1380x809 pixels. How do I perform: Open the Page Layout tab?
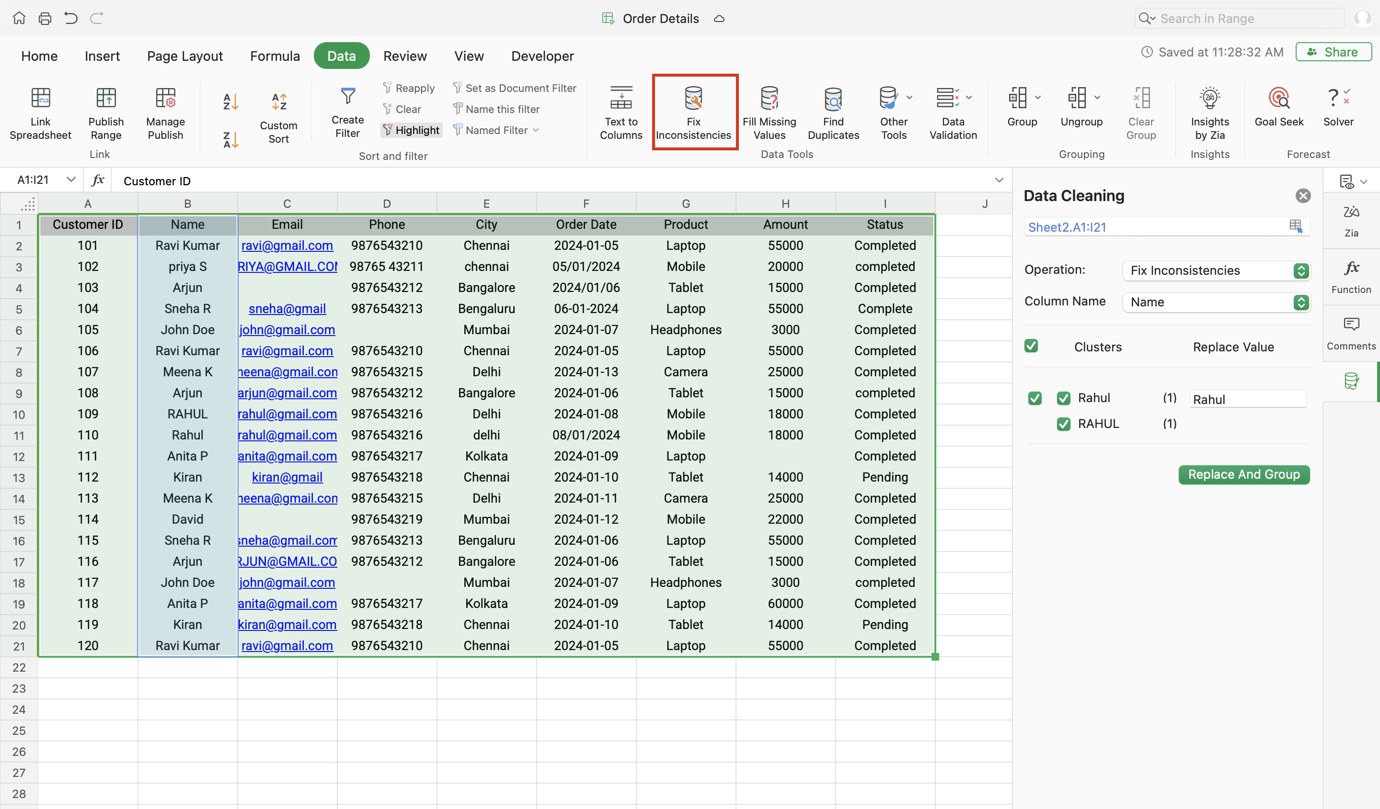pyautogui.click(x=184, y=56)
